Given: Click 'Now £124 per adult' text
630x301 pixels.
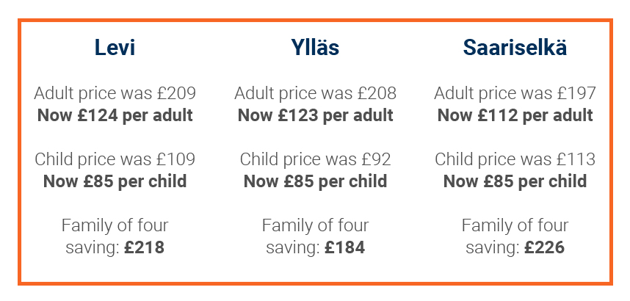Looking at the screenshot, I should coord(115,115).
